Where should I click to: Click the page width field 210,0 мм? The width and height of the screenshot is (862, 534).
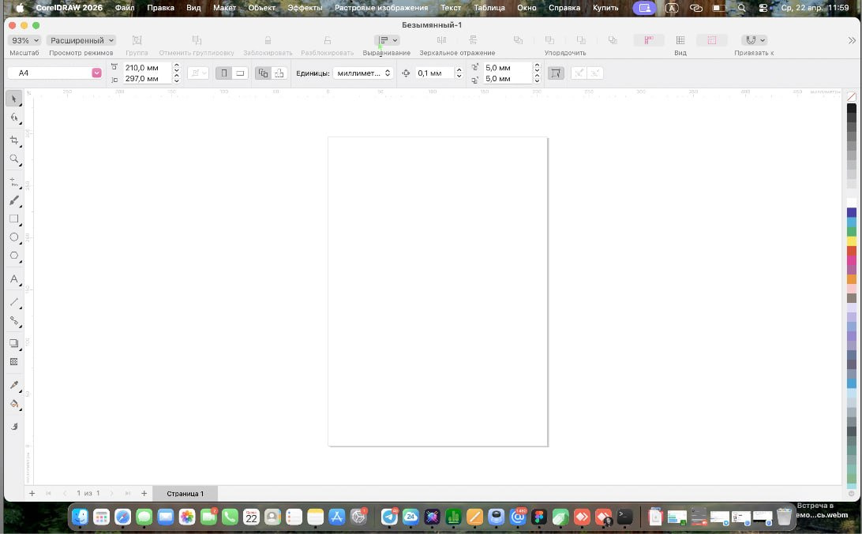click(148, 68)
